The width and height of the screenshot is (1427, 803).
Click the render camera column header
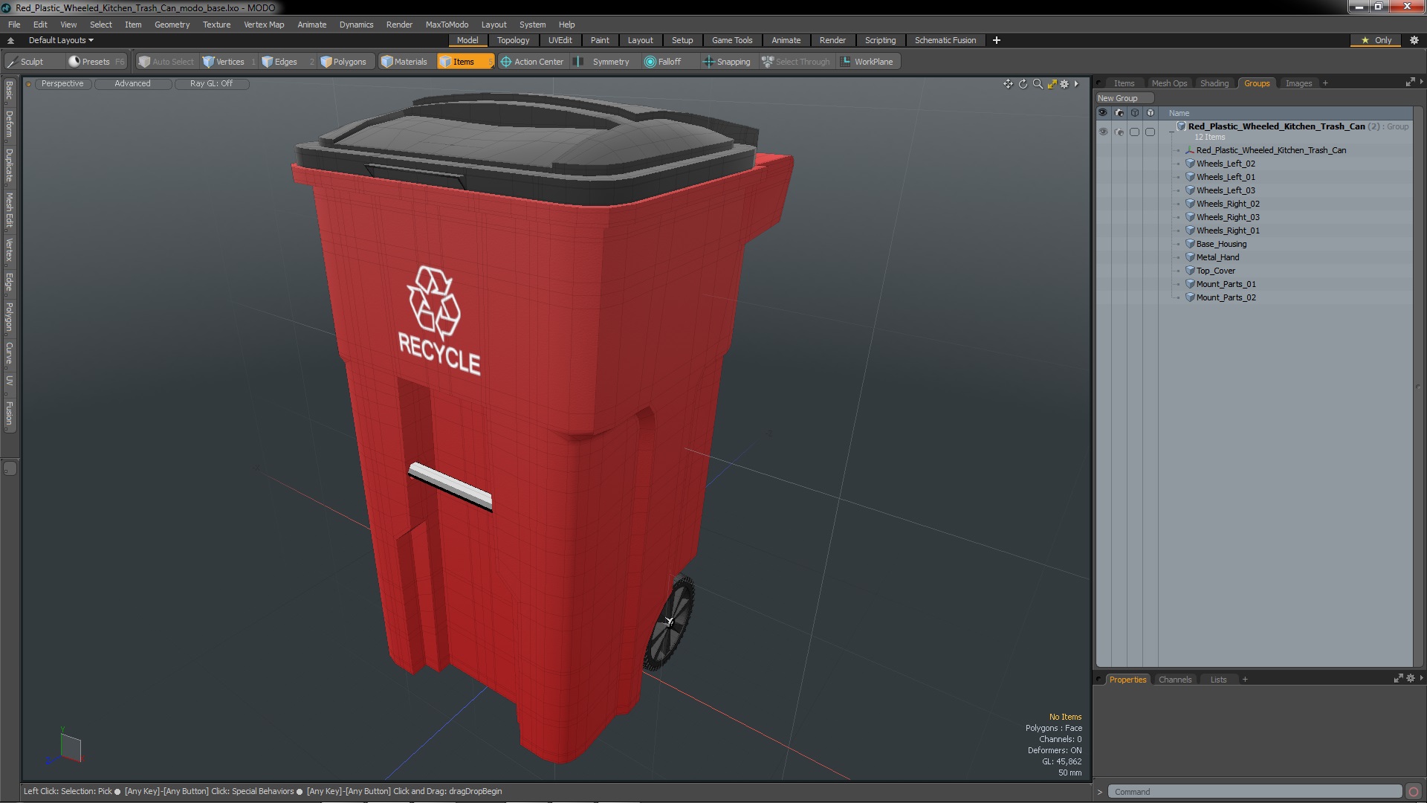click(1119, 113)
